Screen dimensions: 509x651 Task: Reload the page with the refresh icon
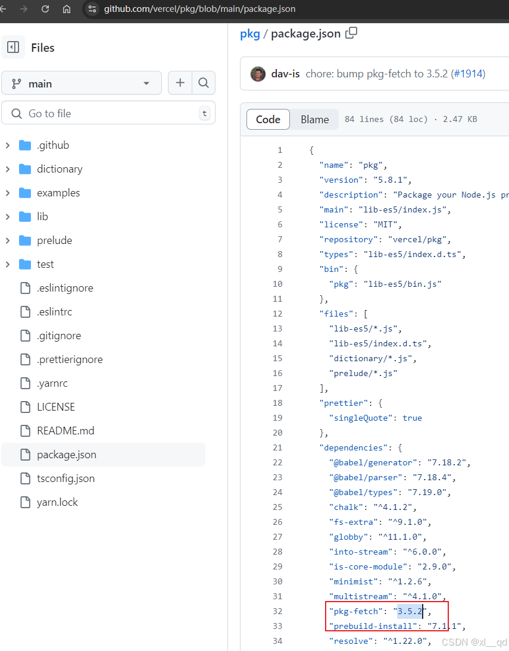[45, 9]
